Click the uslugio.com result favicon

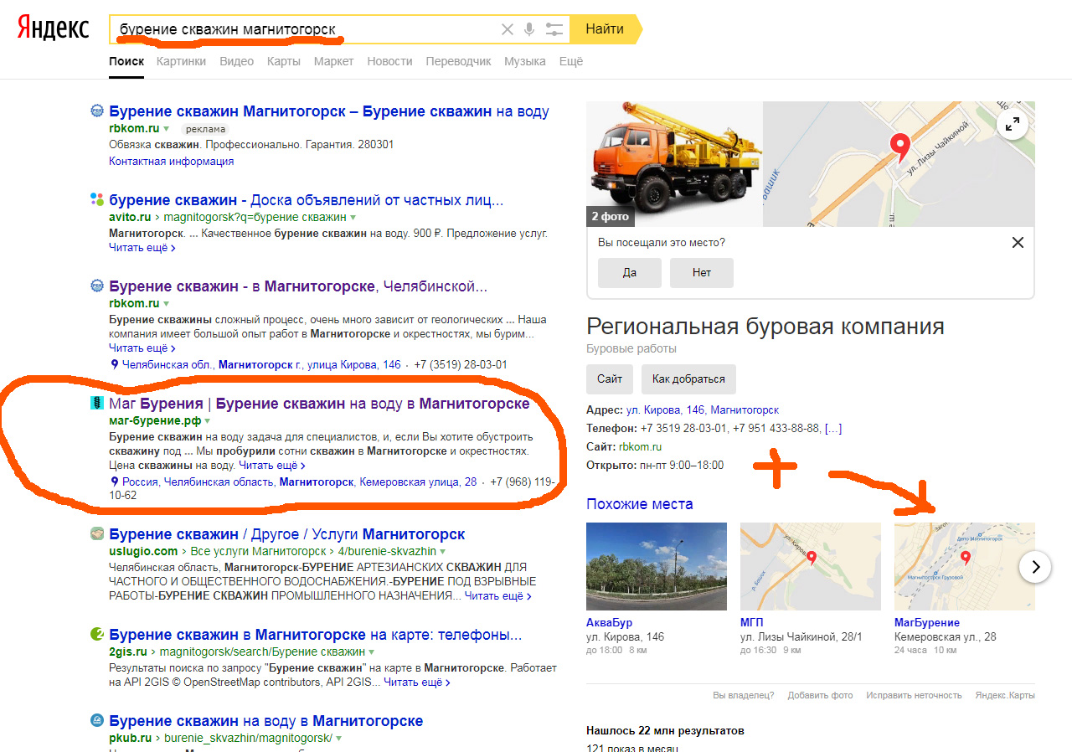[x=96, y=533]
